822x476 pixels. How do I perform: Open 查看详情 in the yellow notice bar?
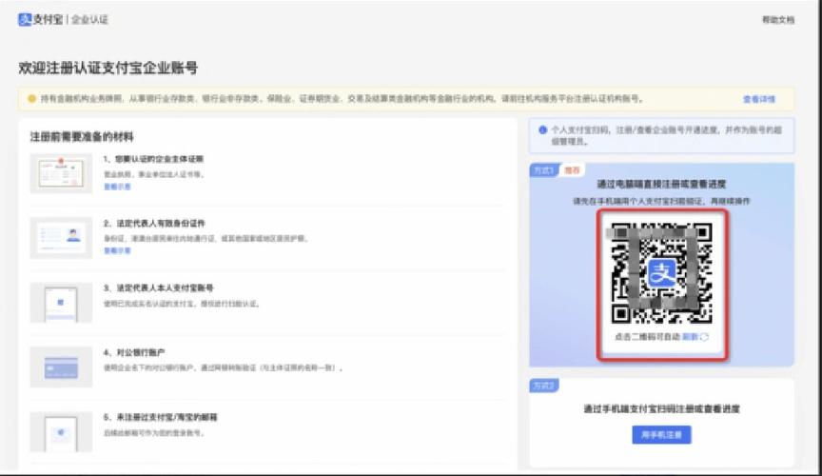coord(758,99)
